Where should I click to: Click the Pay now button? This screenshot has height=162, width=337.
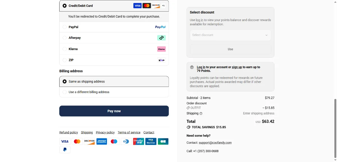click(x=114, y=111)
